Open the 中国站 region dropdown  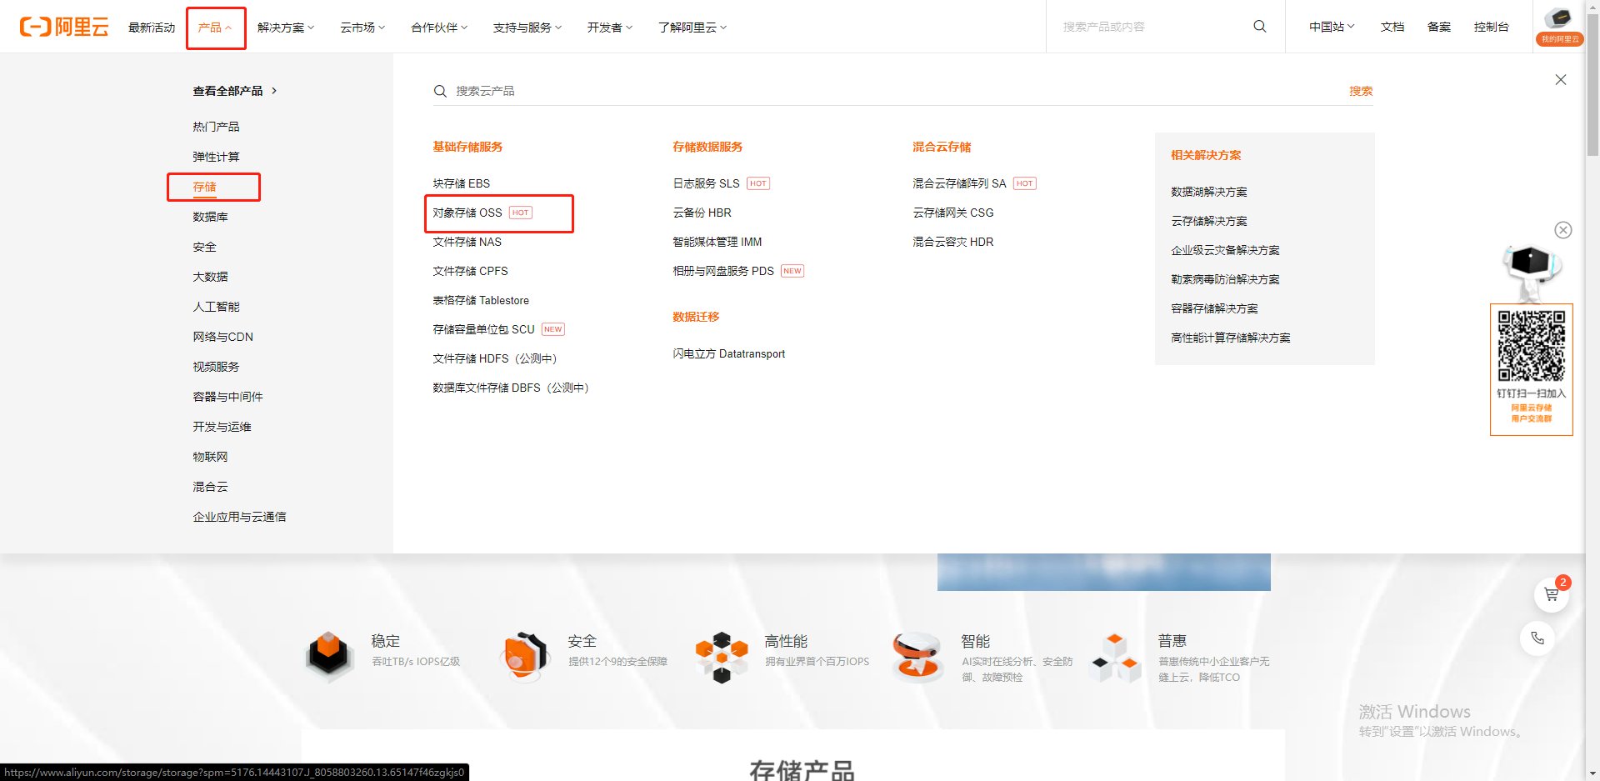click(x=1332, y=27)
